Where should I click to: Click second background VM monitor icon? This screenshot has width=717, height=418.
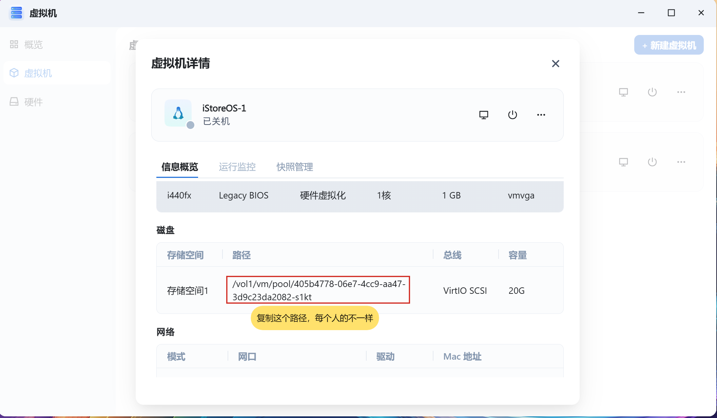point(623,162)
